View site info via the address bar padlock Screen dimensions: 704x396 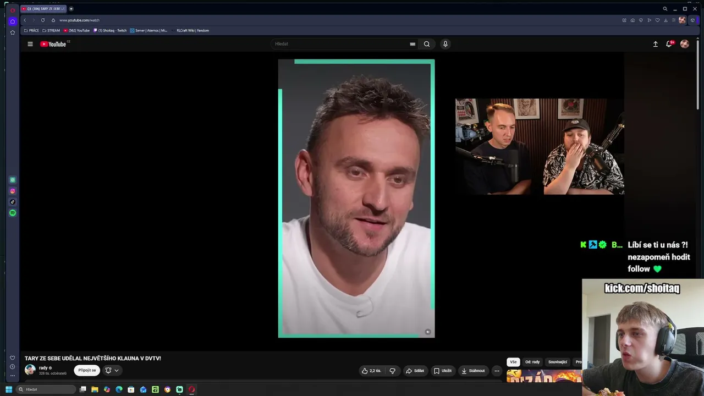[53, 20]
